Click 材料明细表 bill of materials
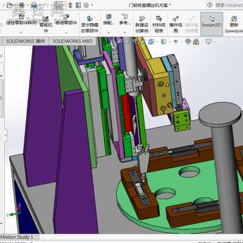243x243 pixels. (159, 24)
